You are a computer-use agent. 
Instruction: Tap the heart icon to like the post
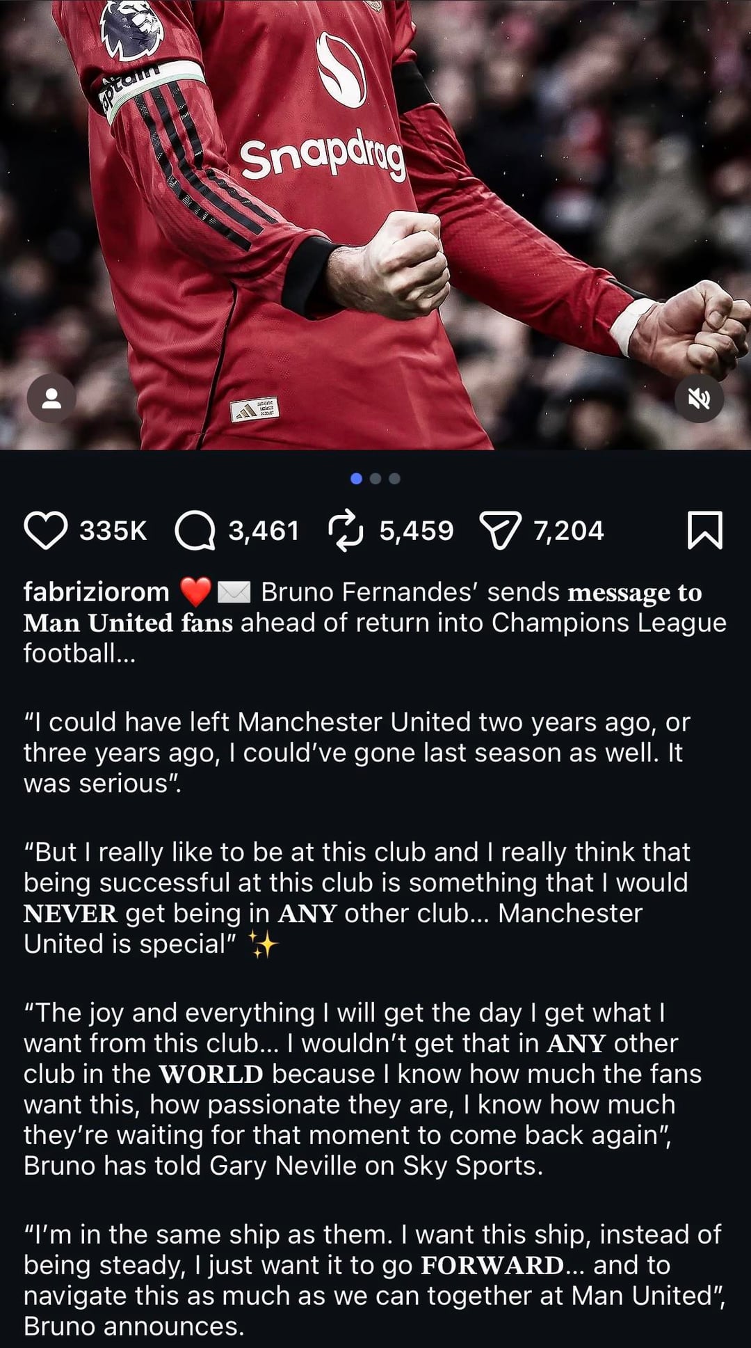(x=46, y=530)
